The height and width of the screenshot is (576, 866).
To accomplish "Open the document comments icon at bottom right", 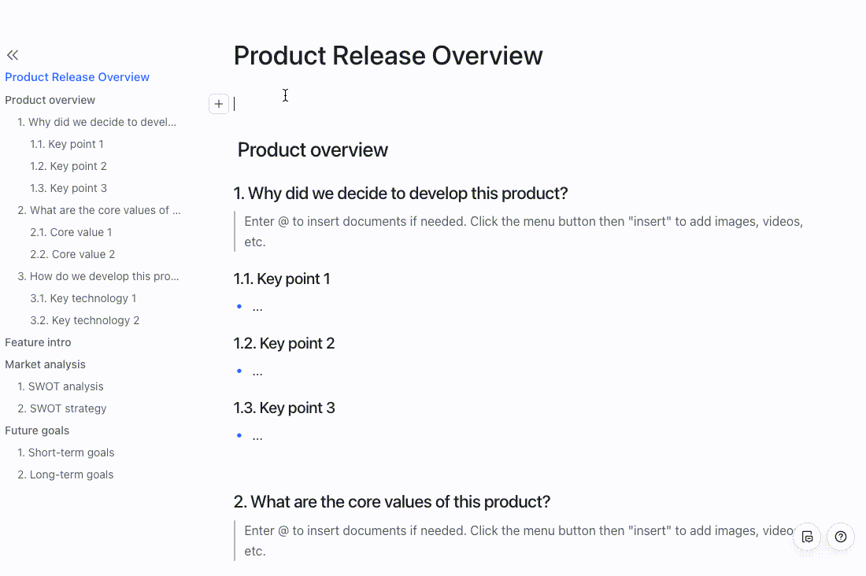I will 808,537.
